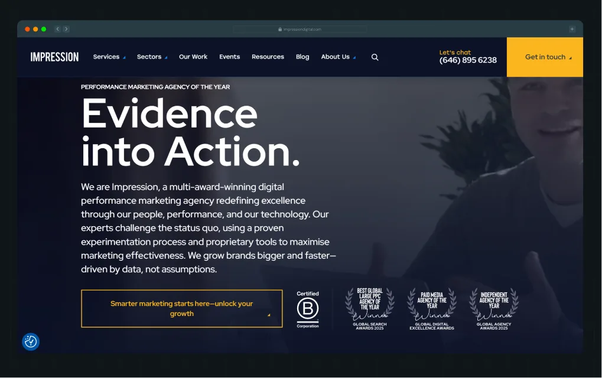Open the blue cookie consent badge
The width and height of the screenshot is (602, 378).
pyautogui.click(x=31, y=341)
